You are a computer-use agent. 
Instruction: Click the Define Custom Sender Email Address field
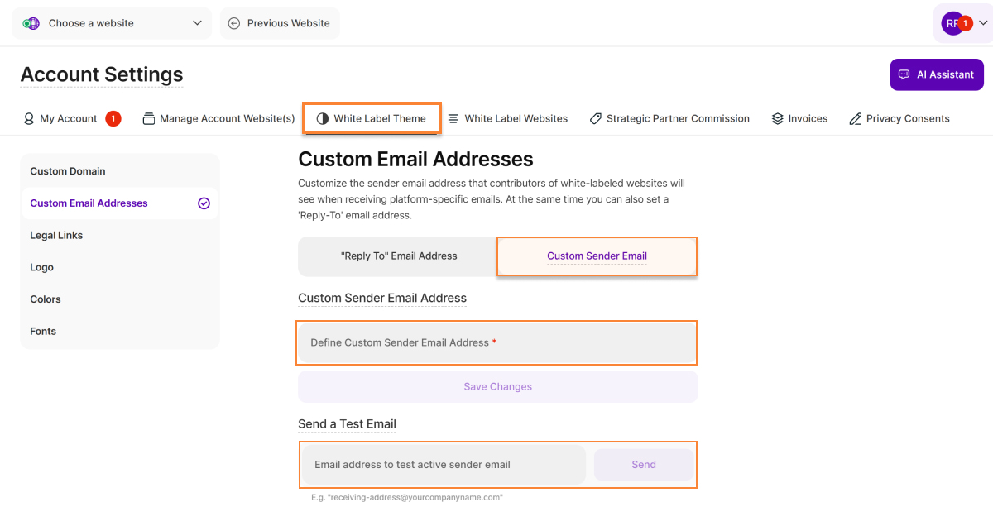pyautogui.click(x=496, y=342)
